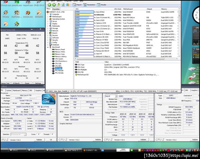Image resolution: width=200 pixels, height=159 pixels.
Task: Select FPU SinJulia benchmark icon
Action: 53,73
